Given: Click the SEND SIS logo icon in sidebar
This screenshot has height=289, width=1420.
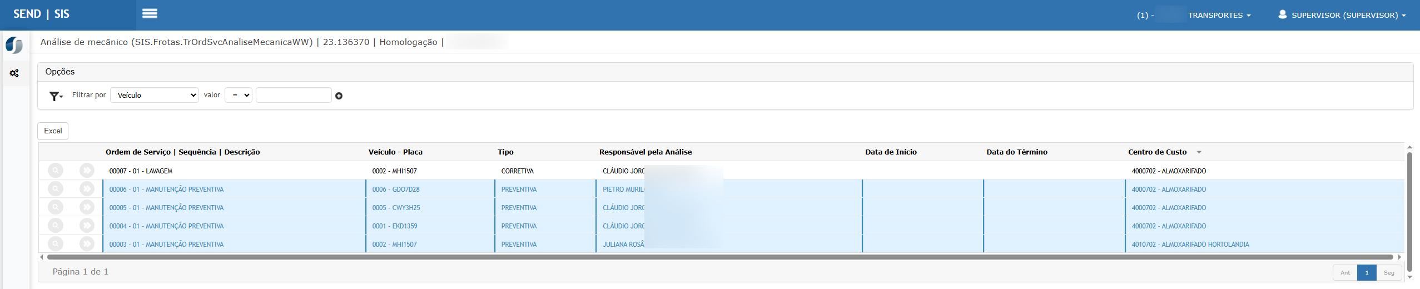Looking at the screenshot, I should click(14, 45).
